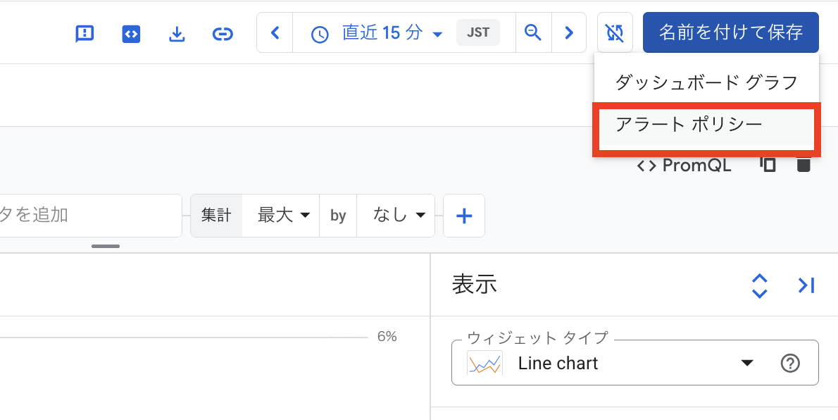This screenshot has width=838, height=420.
Task: Click the download chart data icon
Action: 177,32
